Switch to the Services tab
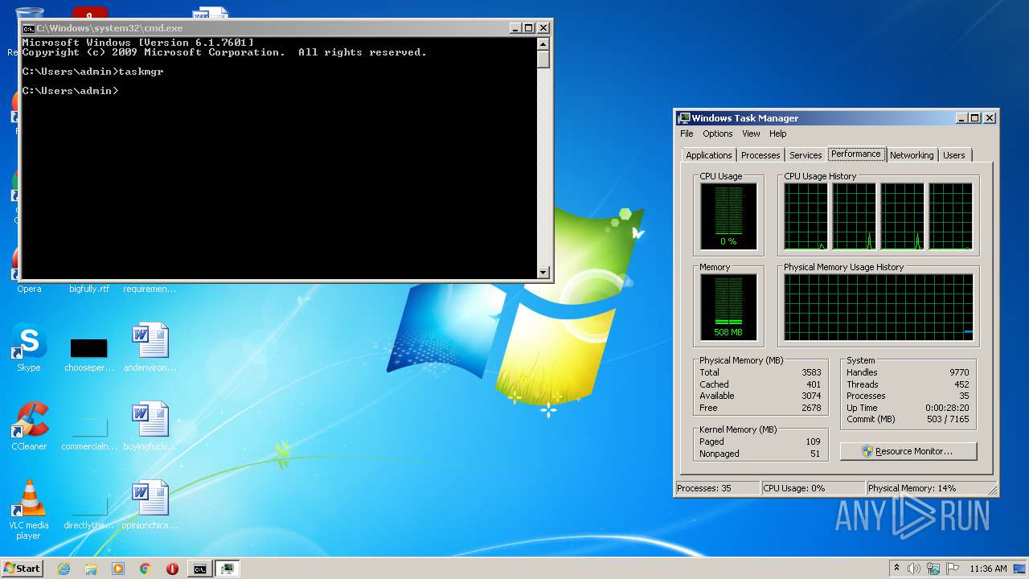 tap(806, 155)
